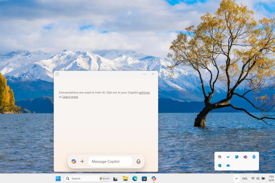Open the Windows Start menu
Screen dimensions: 275x183
(x=58, y=178)
